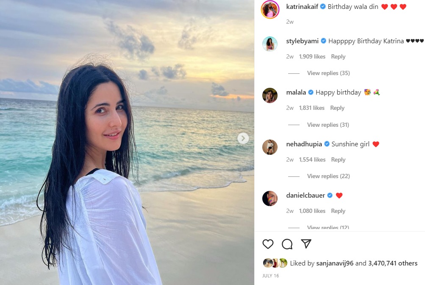Open stylebyami avatar

pos(270,44)
